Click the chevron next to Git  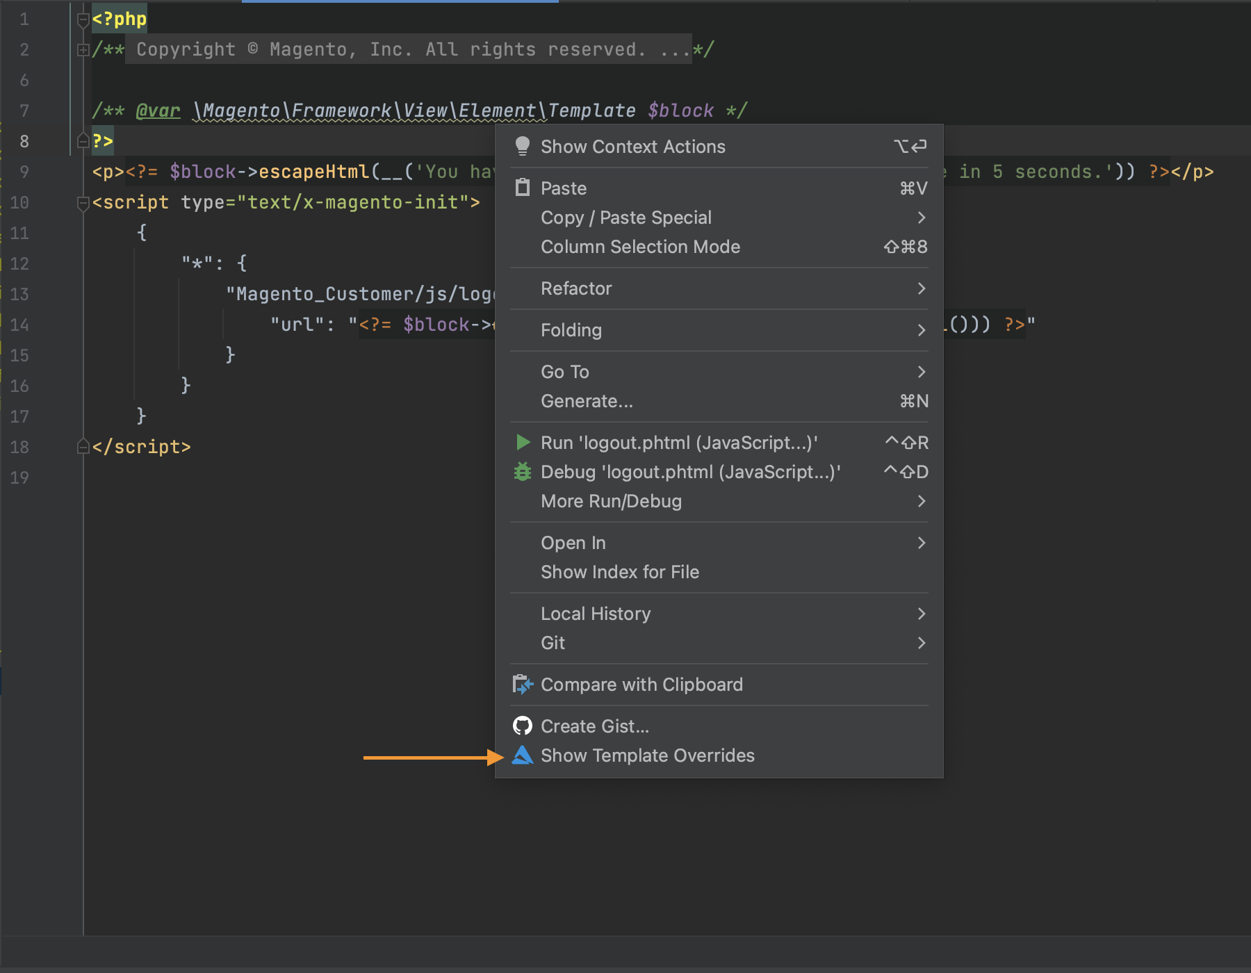pos(922,643)
